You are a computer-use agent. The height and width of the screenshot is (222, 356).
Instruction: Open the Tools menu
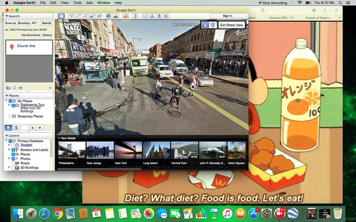77,3
